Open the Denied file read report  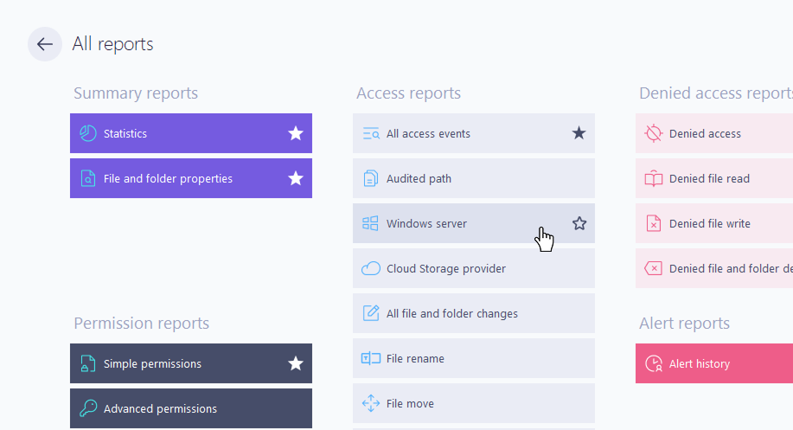click(714, 178)
